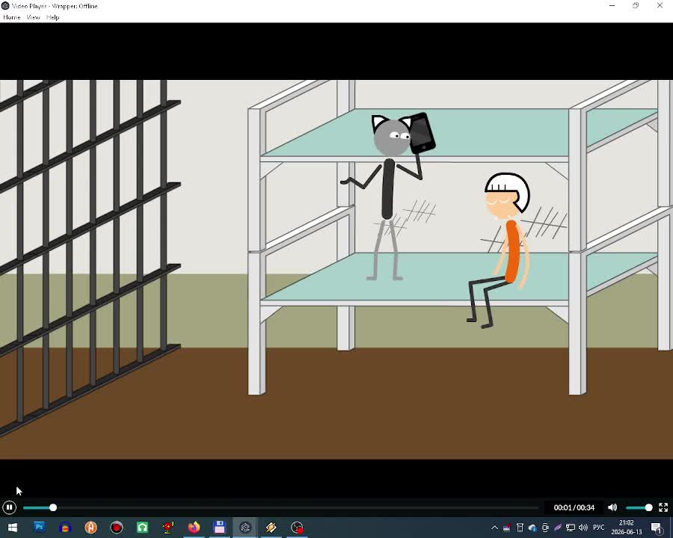The width and height of the screenshot is (673, 538).
Task: Click the Wrapper Offline app icon in the title bar
Action: coord(5,6)
